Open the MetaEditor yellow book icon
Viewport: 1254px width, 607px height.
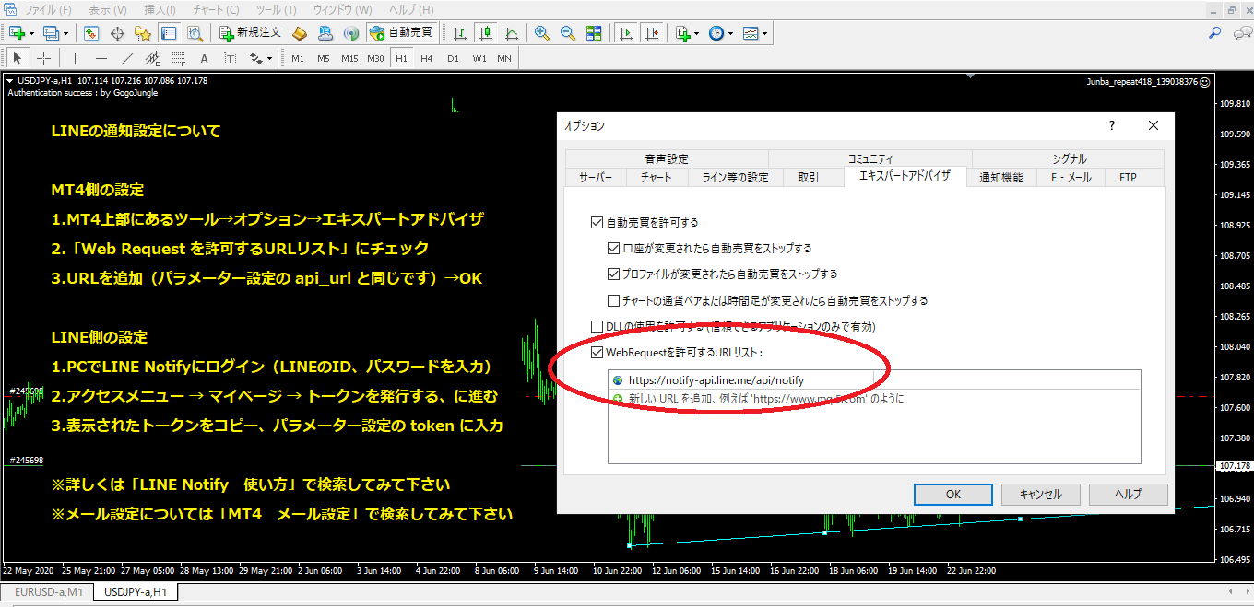tap(300, 33)
